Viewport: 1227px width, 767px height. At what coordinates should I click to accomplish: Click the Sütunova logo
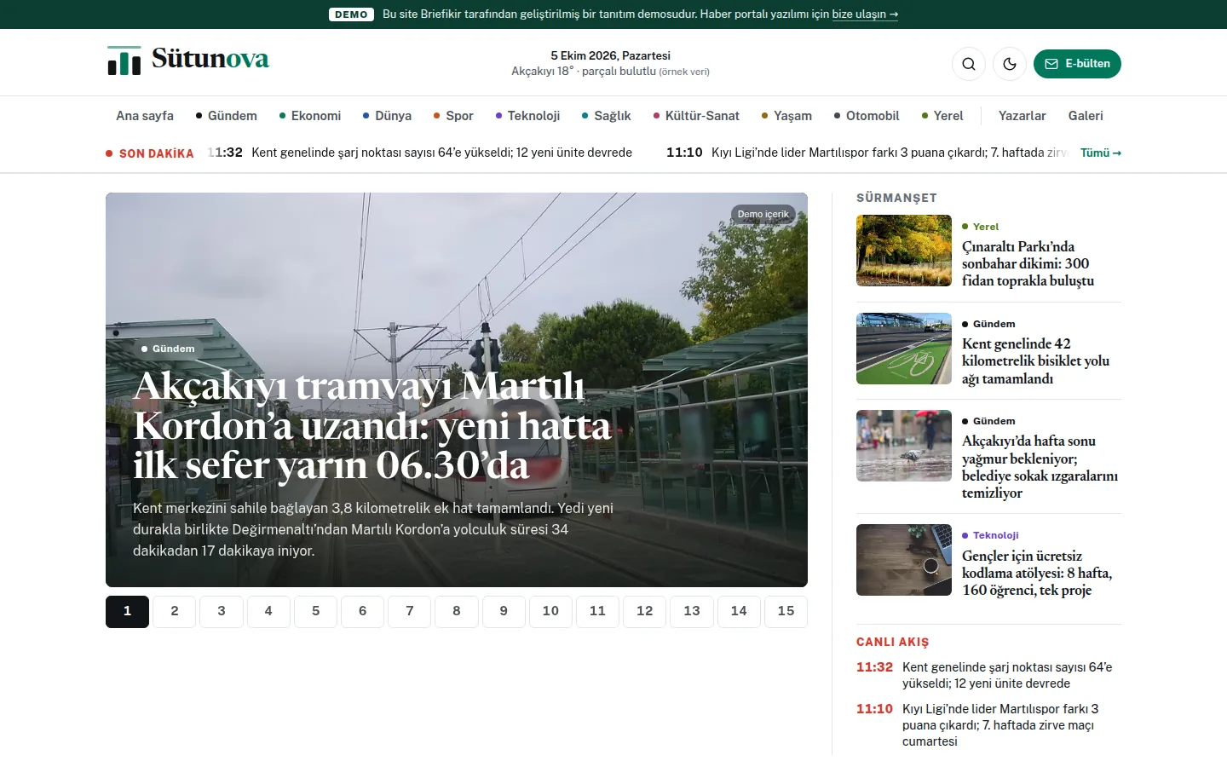tap(187, 60)
